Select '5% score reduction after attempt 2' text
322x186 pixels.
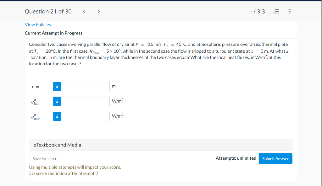(64, 173)
